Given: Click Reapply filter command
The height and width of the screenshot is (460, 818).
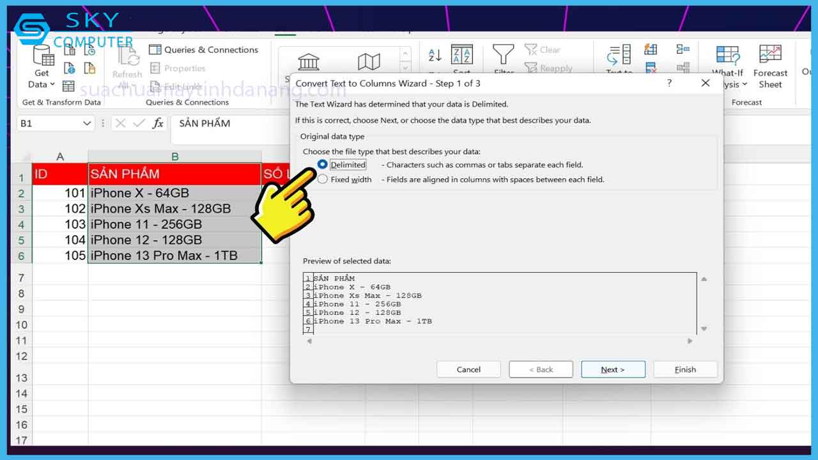Looking at the screenshot, I should [x=548, y=68].
